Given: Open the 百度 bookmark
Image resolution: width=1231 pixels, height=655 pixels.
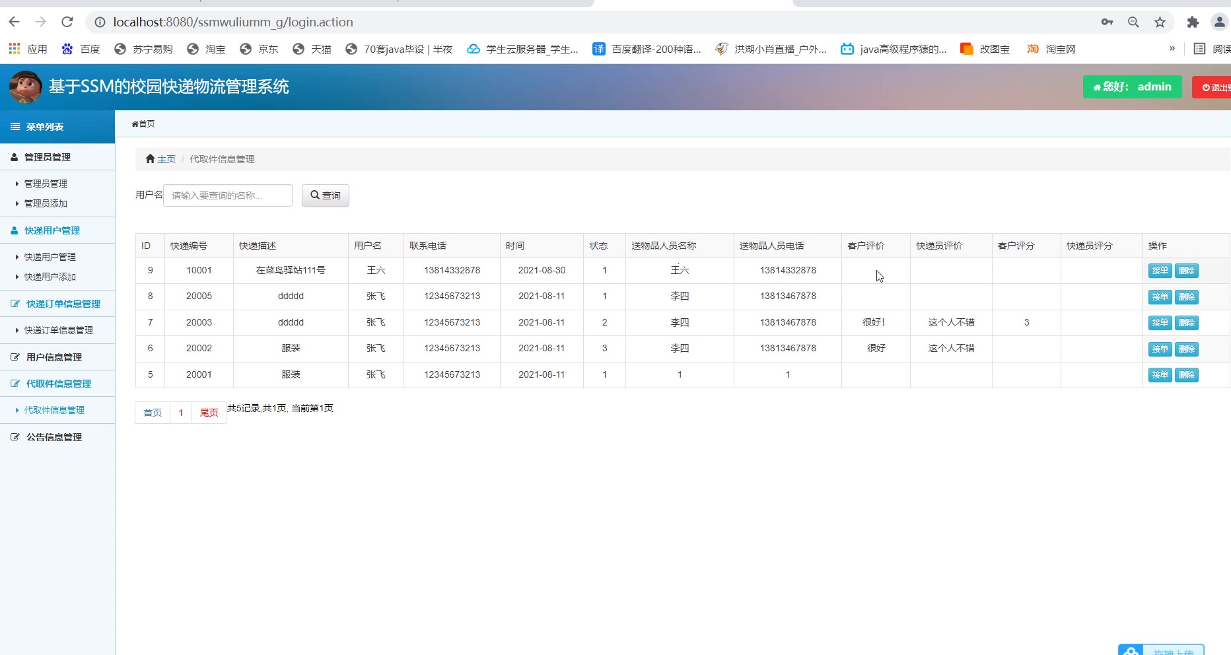Looking at the screenshot, I should click(x=81, y=49).
